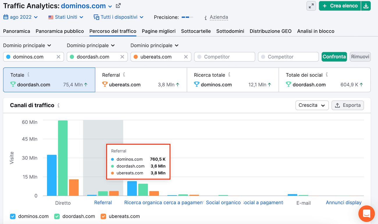Uncheck doordash.com legend checkbox
The height and width of the screenshot is (224, 378).
point(57,216)
